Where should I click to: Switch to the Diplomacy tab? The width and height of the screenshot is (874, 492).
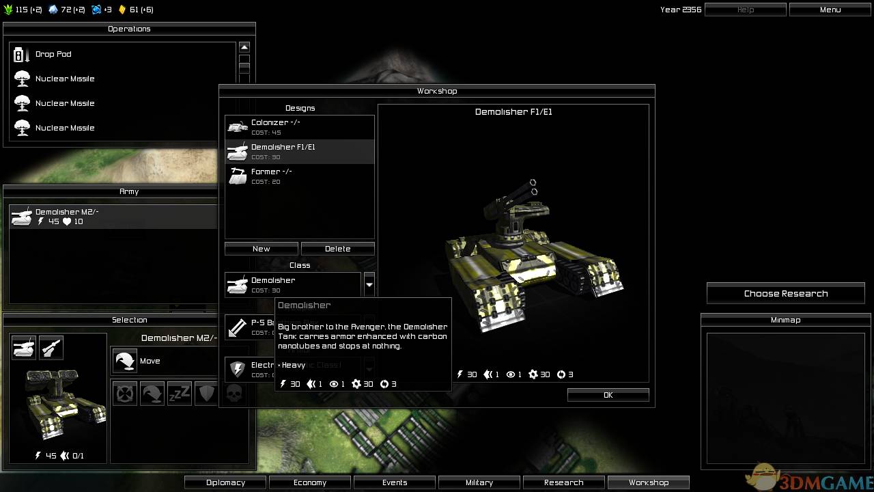coord(225,482)
